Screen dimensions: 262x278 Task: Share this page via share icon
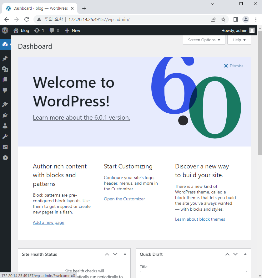click(x=213, y=19)
